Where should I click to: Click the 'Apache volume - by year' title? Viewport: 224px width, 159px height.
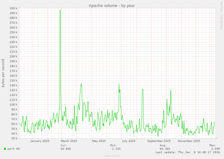[x=112, y=5]
